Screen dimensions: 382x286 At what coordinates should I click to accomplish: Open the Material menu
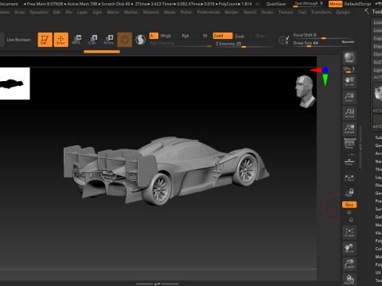coord(151,12)
